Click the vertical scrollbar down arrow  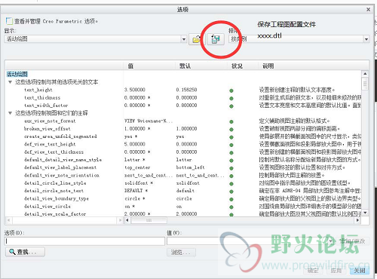[365, 213]
